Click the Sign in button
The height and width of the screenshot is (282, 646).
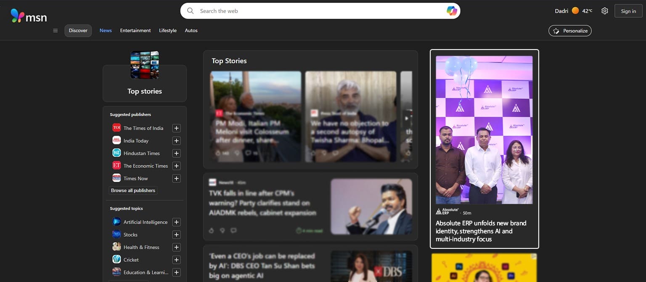628,11
